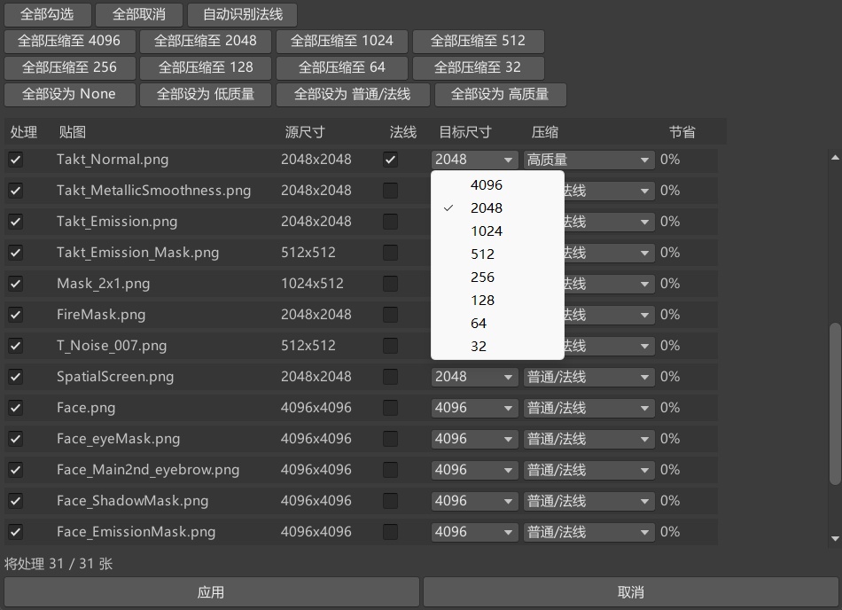The width and height of the screenshot is (842, 610).
Task: Disable normal map flag for Takt_Normal.png
Action: pos(390,160)
